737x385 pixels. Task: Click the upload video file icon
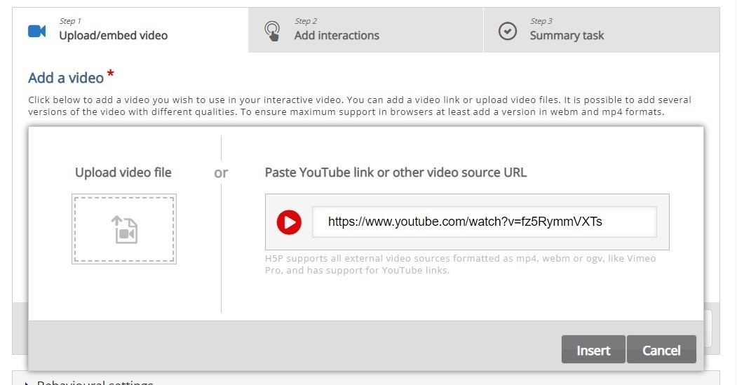tap(124, 229)
